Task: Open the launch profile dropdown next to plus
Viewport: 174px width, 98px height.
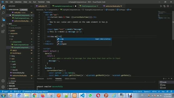Action: 166,79
